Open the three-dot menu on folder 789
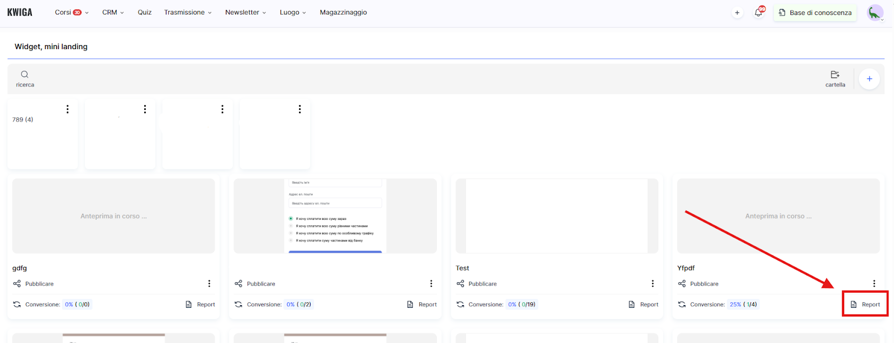 coord(68,109)
